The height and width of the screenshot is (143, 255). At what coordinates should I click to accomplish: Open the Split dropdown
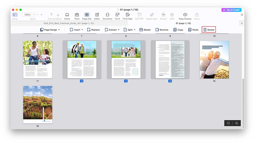(x=130, y=30)
